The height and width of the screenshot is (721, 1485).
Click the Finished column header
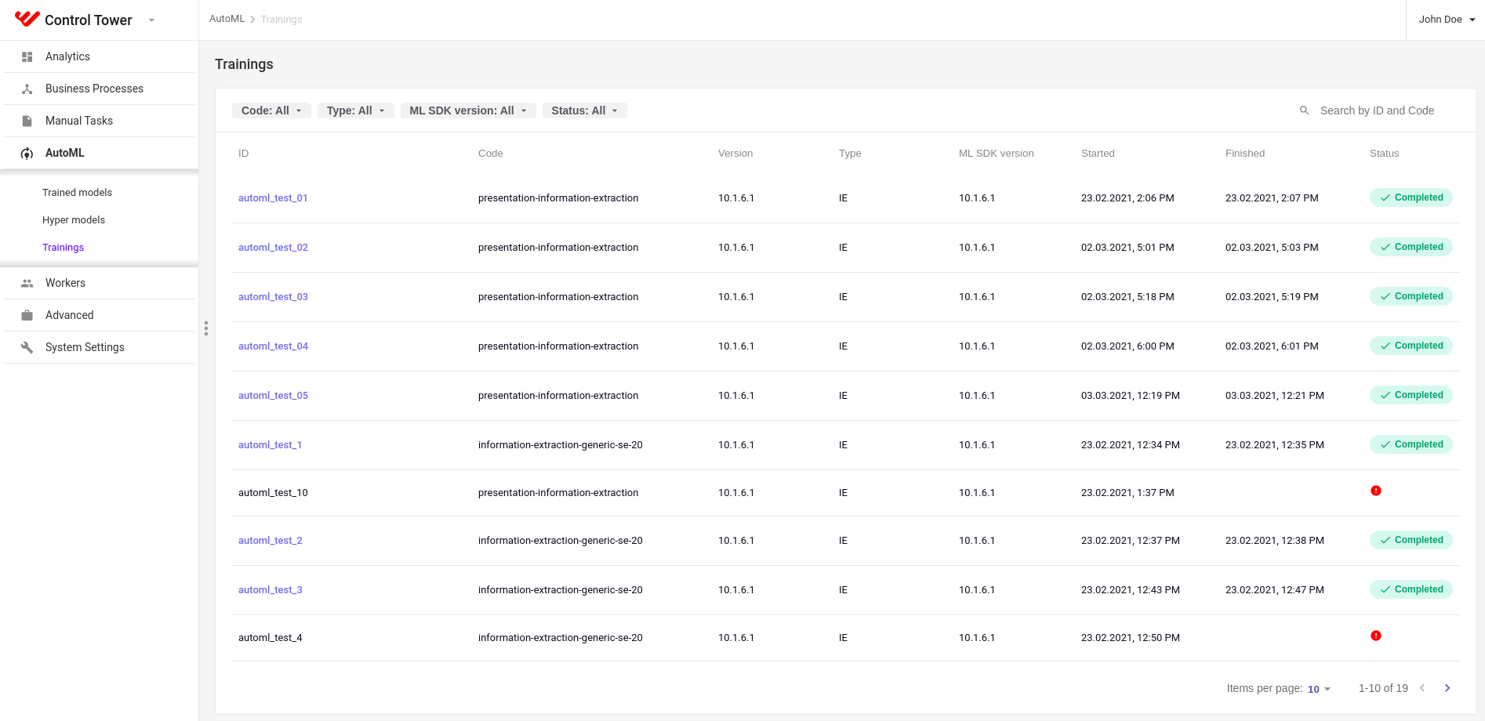pyautogui.click(x=1245, y=154)
